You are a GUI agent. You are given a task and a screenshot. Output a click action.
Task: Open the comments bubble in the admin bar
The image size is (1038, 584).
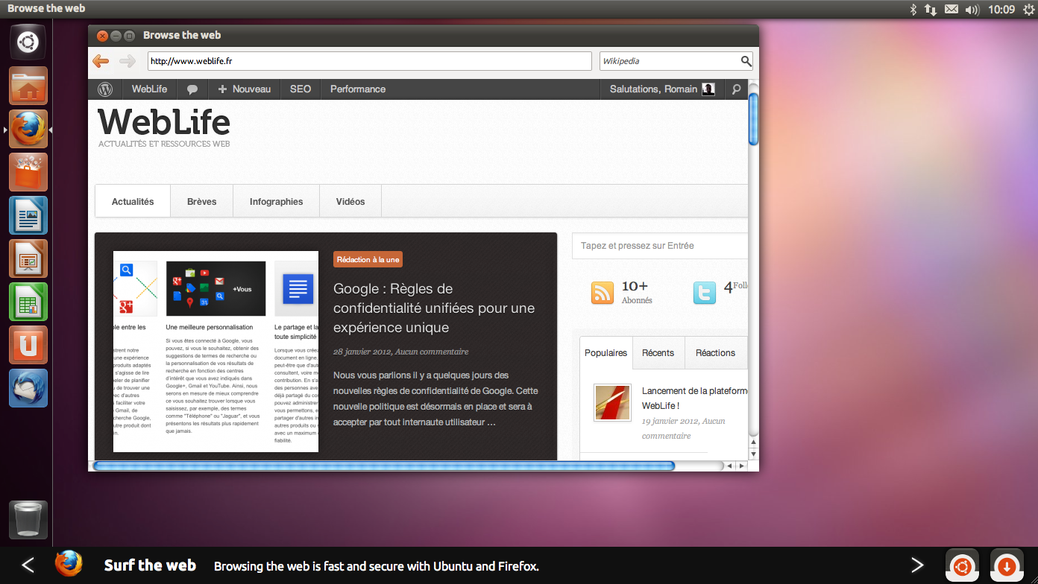192,89
